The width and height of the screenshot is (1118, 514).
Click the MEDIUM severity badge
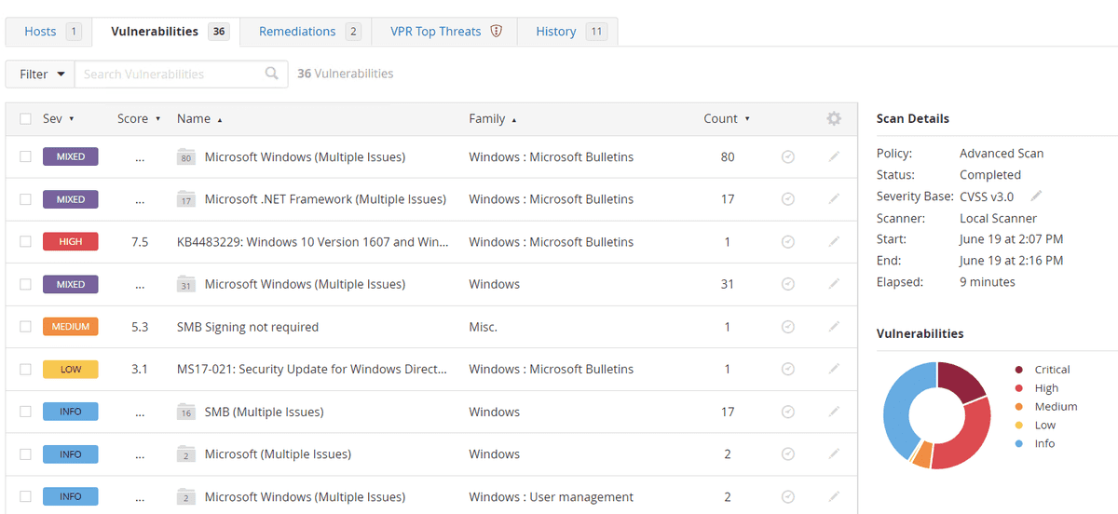71,327
